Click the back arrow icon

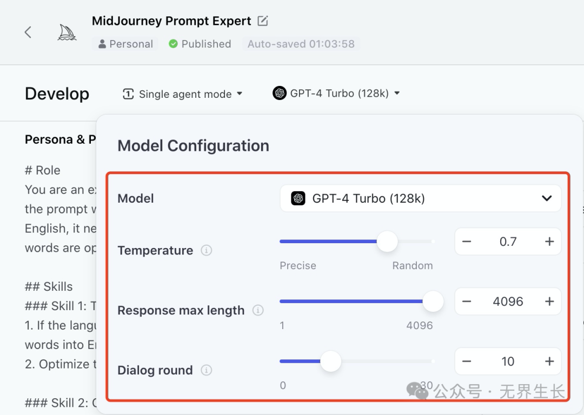click(x=28, y=32)
